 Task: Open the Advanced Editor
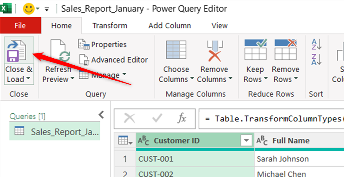(x=113, y=60)
